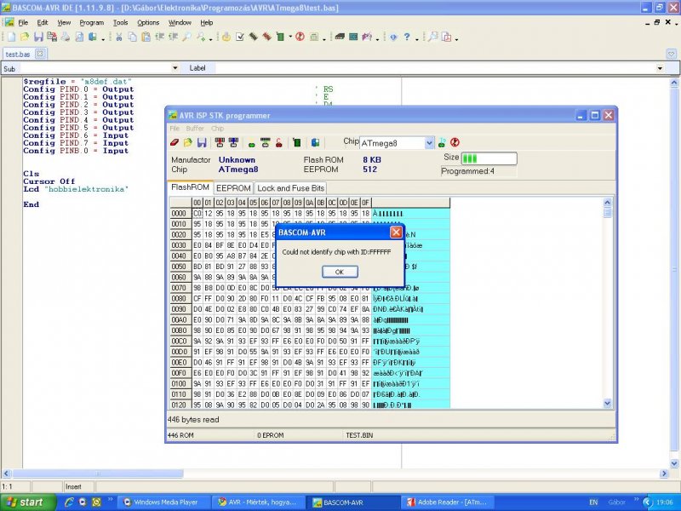Image resolution: width=681 pixels, height=511 pixels.
Task: Click the exit door icon in programmer toolbar
Action: [315, 142]
